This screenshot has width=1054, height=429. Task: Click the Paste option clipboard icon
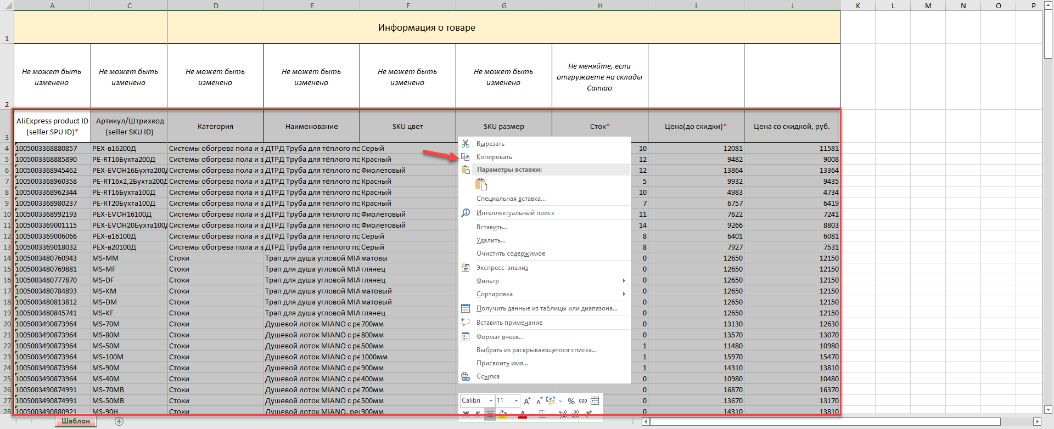pos(481,184)
